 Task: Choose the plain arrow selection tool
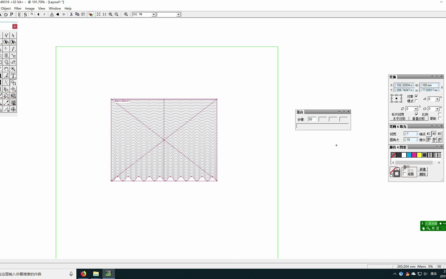(13, 35)
